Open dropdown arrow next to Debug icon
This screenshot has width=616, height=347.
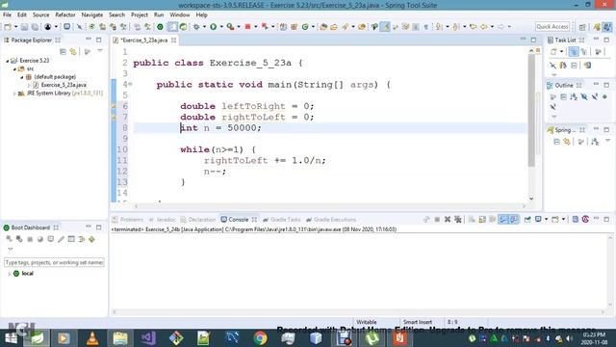click(x=204, y=27)
